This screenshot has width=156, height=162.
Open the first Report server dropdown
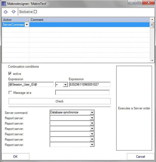(92, 118)
